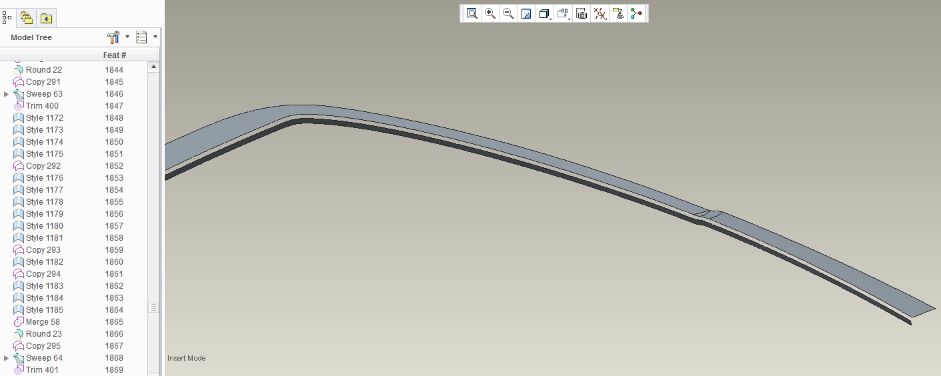Select the Style 1177 feature
Screen dimensions: 941x376
tap(45, 190)
